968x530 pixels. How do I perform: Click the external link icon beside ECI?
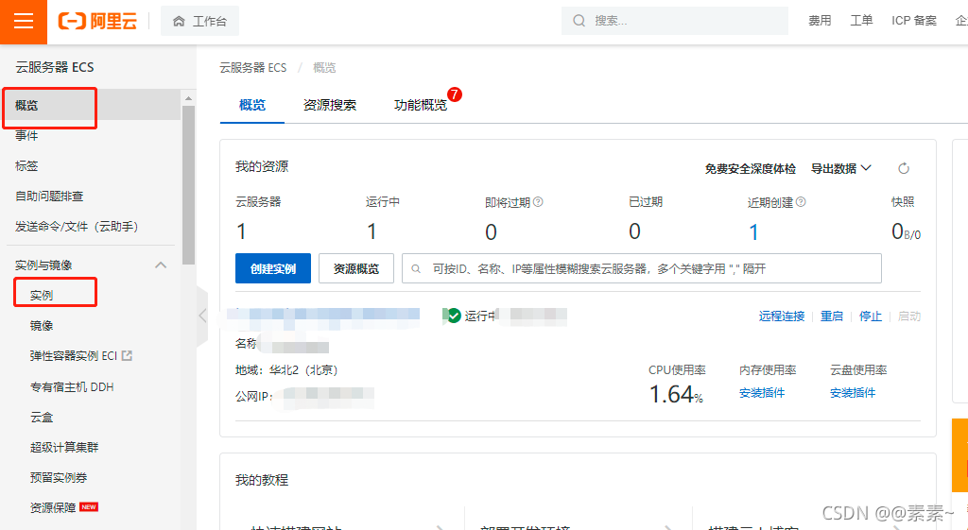click(x=128, y=355)
